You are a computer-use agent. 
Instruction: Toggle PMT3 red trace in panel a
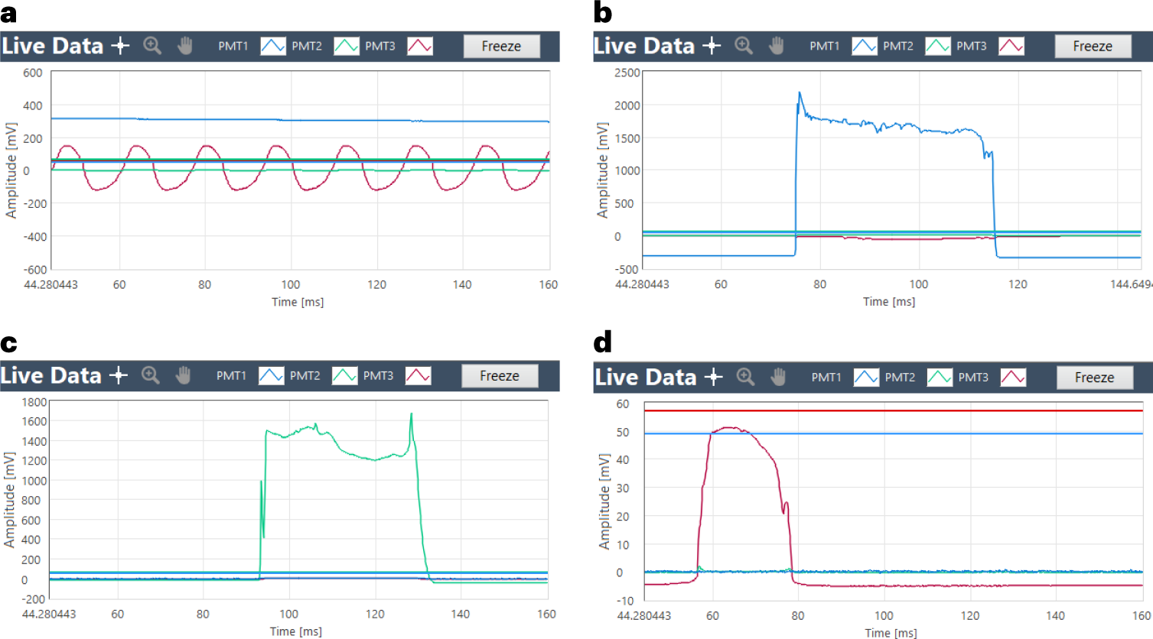420,46
